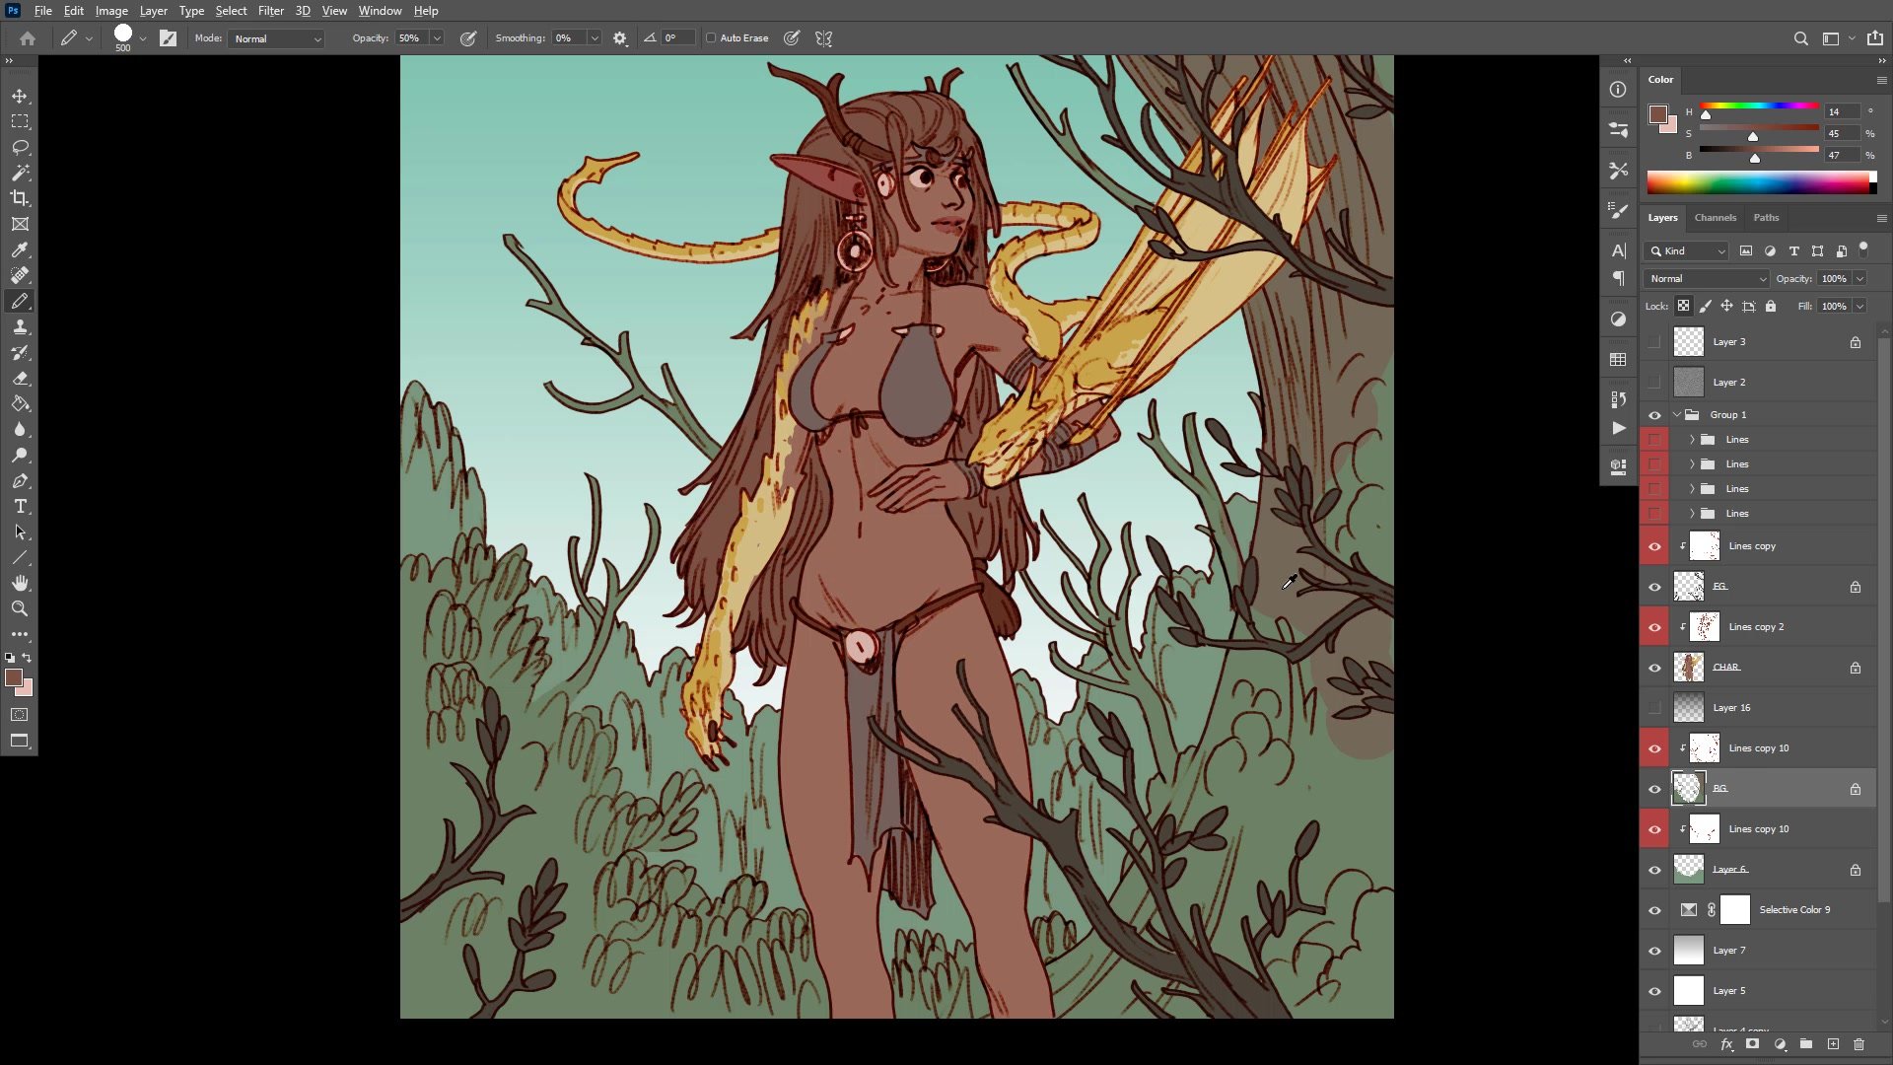The image size is (1893, 1065).
Task: Select the Move tool
Action: [20, 96]
